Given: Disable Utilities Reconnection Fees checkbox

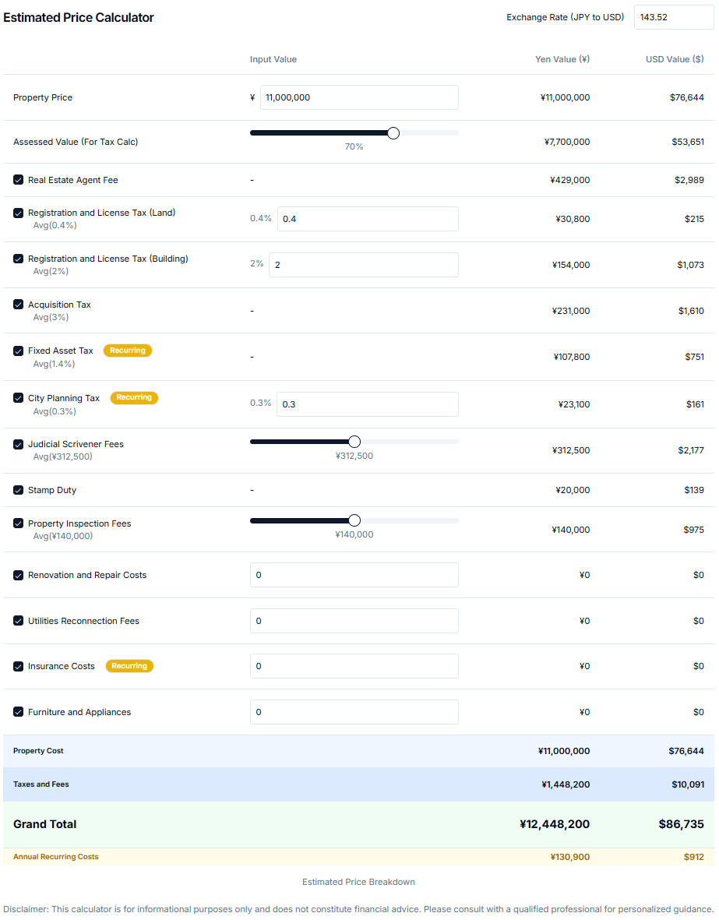Looking at the screenshot, I should (x=18, y=620).
